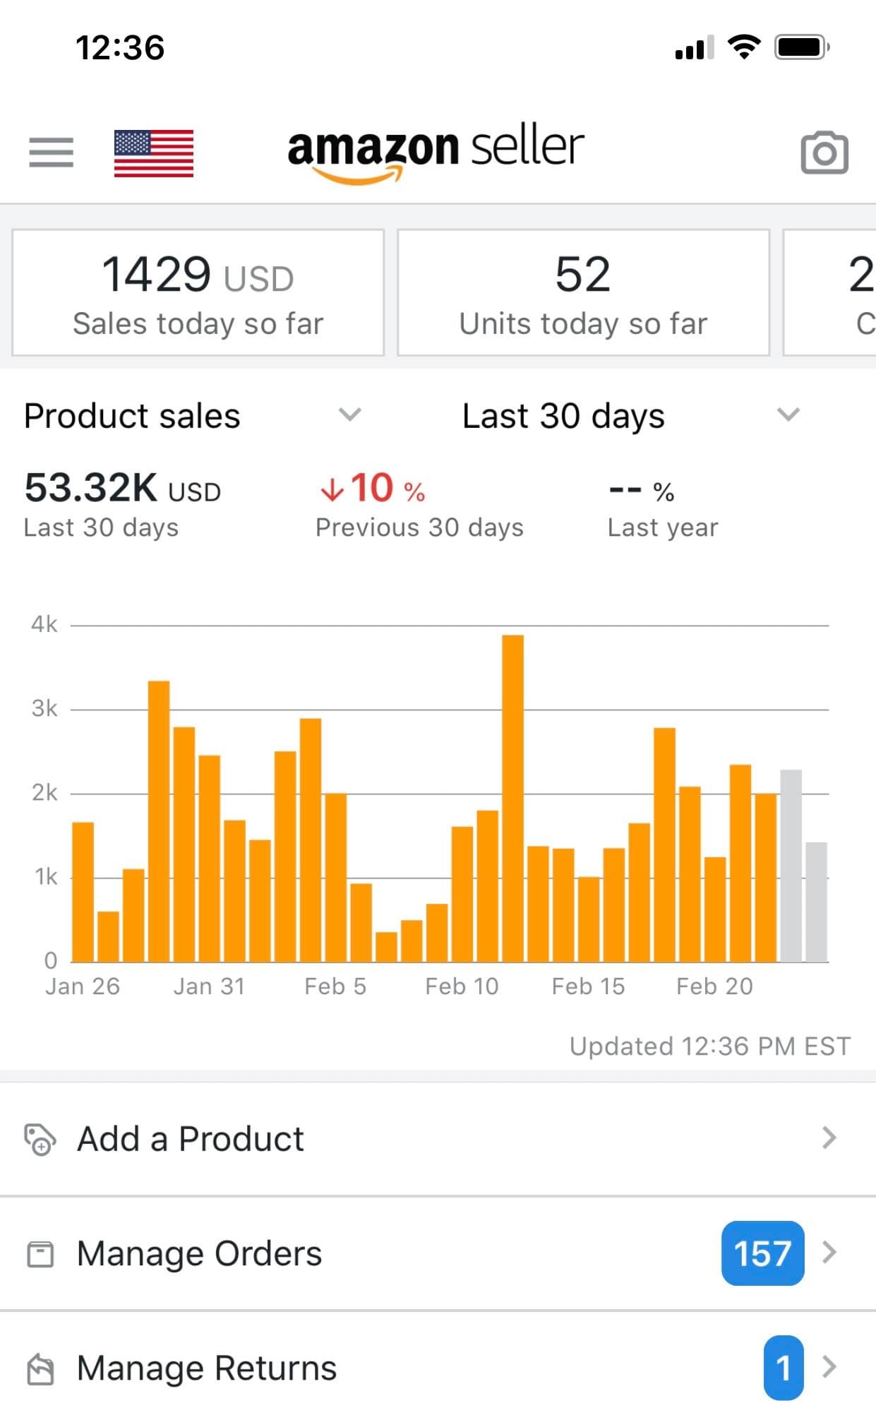The image size is (876, 1408).
Task: Tap the Add a Product tag icon
Action: 40,1139
